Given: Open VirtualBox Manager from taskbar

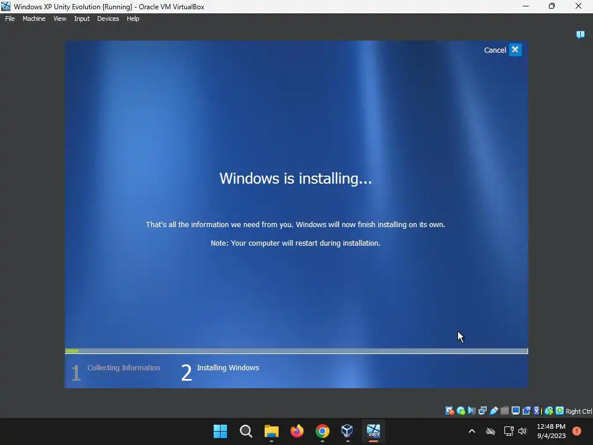Looking at the screenshot, I should click(347, 431).
